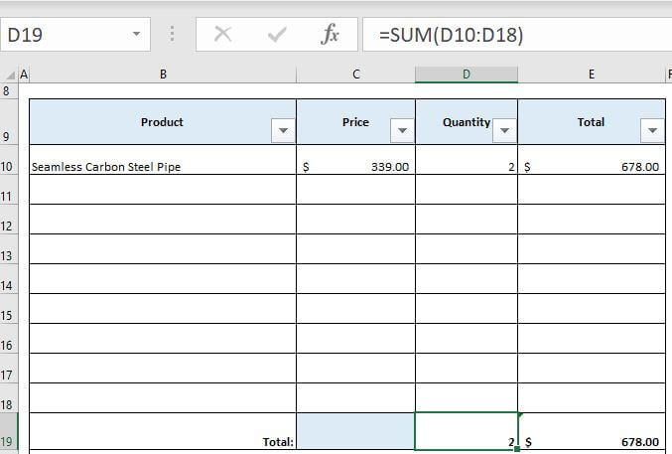Open the Quantity column filter dropdown

click(505, 131)
